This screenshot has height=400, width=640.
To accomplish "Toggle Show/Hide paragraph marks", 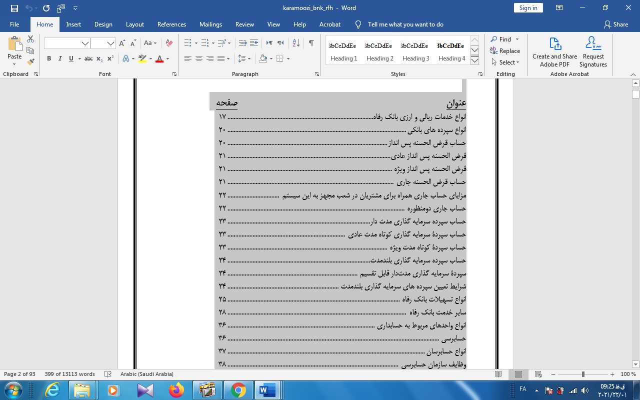I will pyautogui.click(x=311, y=43).
